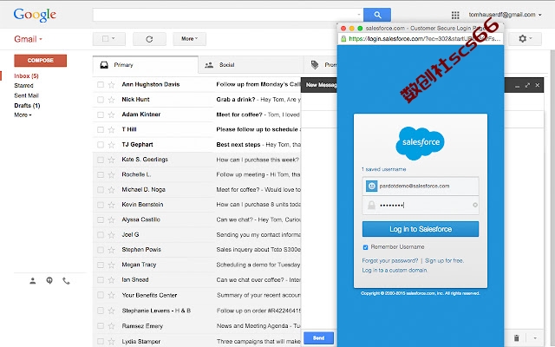Click Log In to Salesforce button
This screenshot has width=555, height=347.
point(421,229)
